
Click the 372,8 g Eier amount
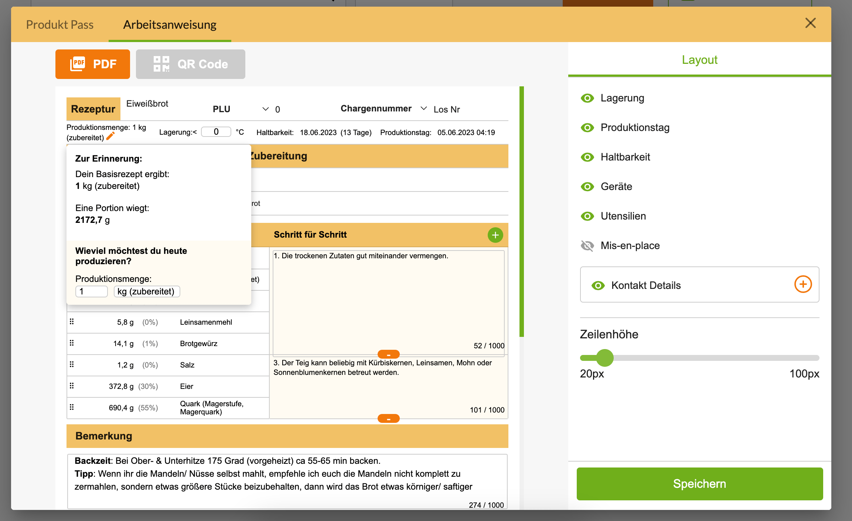click(x=121, y=386)
